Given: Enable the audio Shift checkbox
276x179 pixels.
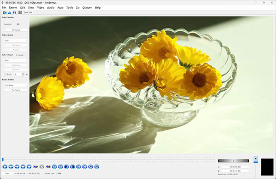Looking at the screenshot, I should point(5,74).
